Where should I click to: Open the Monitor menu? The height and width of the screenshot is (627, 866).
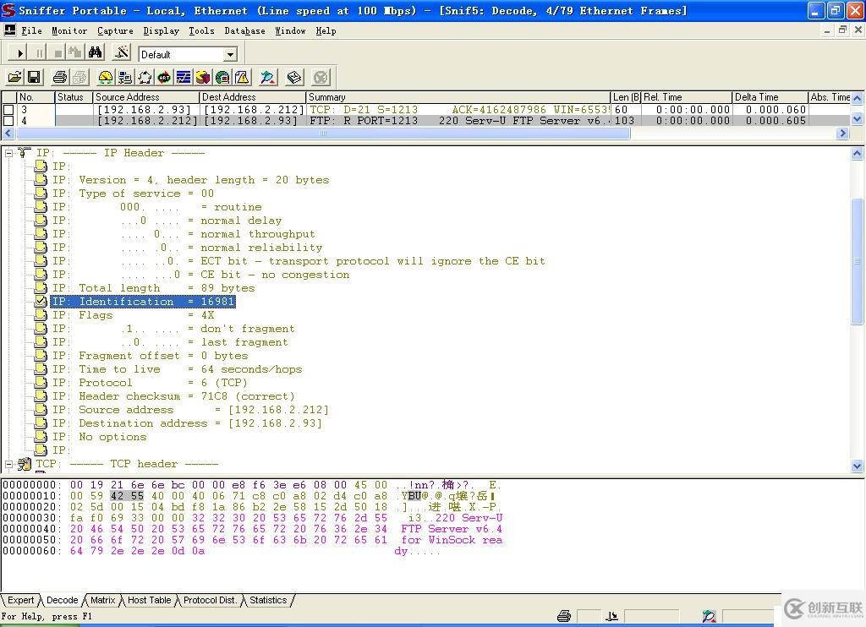point(69,31)
